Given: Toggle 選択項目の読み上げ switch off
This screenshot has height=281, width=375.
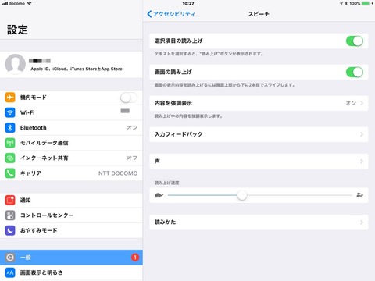Looking at the screenshot, I should tap(355, 41).
